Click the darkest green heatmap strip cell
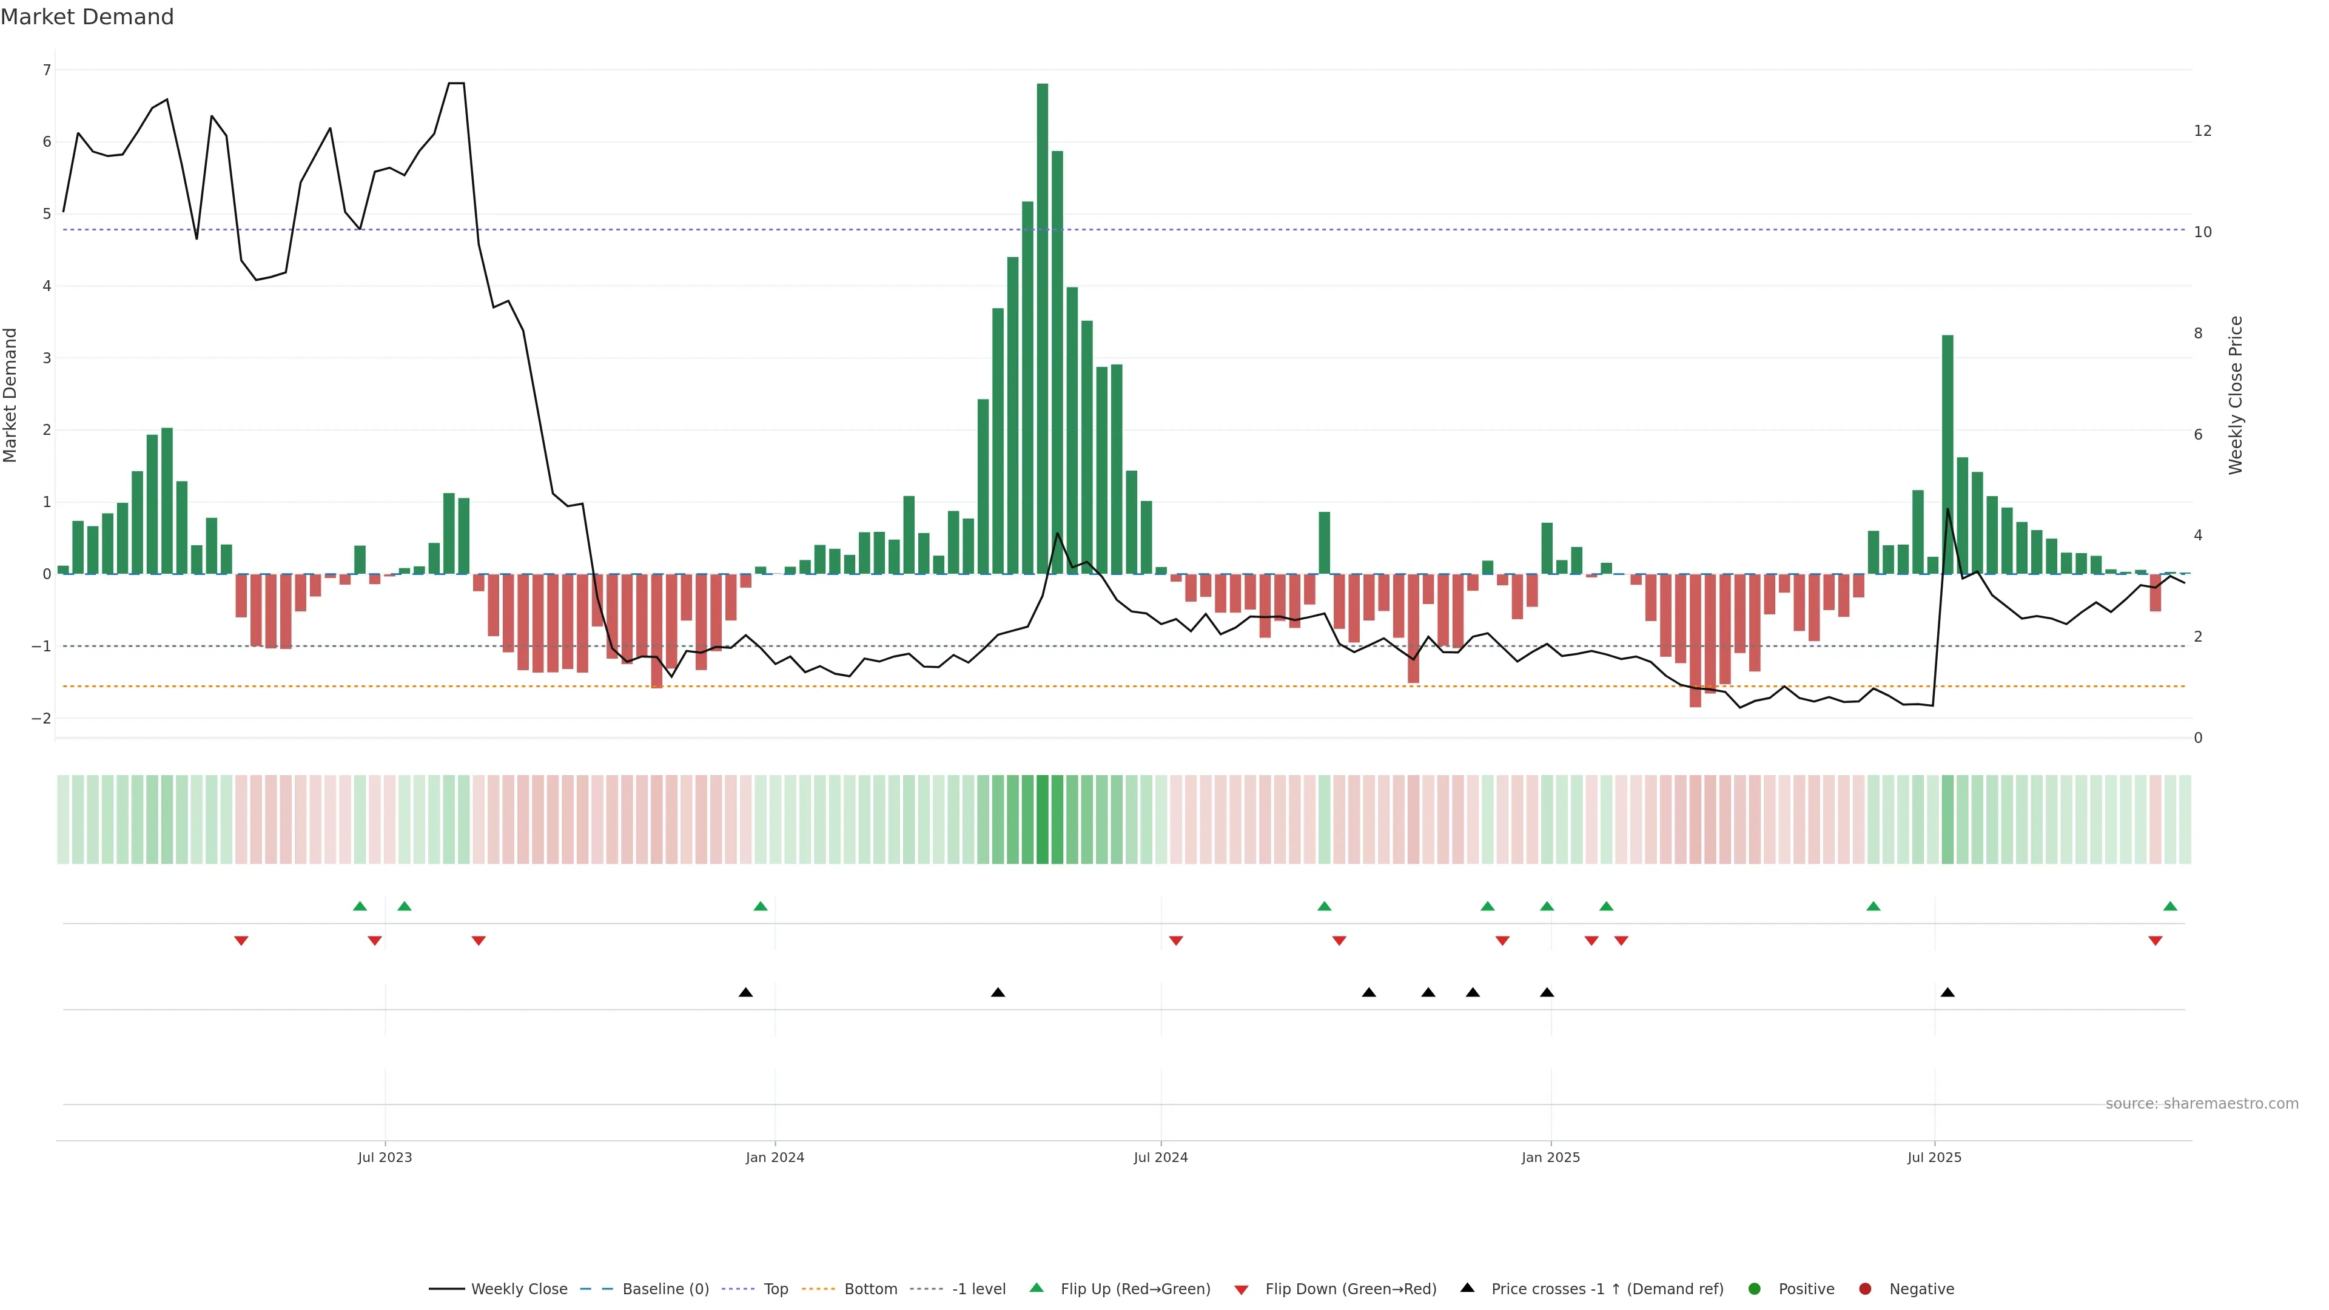The width and height of the screenshot is (2329, 1310). pyautogui.click(x=1043, y=819)
